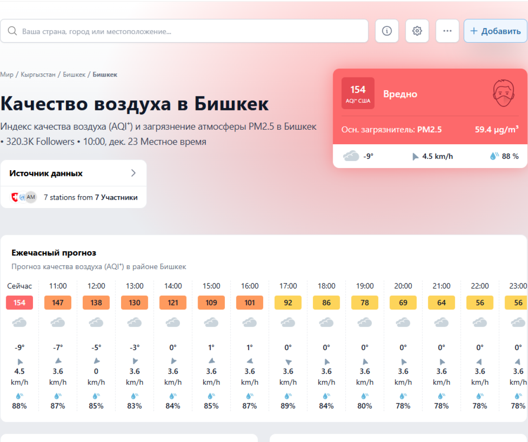This screenshot has height=442, width=528.
Task: Click the humidity droplet icon beside 88 %
Action: tap(495, 156)
